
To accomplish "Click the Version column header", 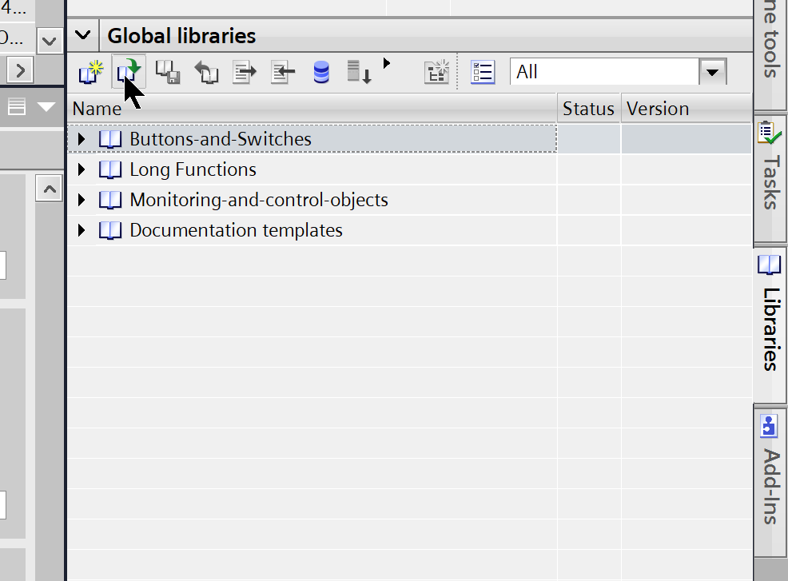I will pyautogui.click(x=658, y=109).
